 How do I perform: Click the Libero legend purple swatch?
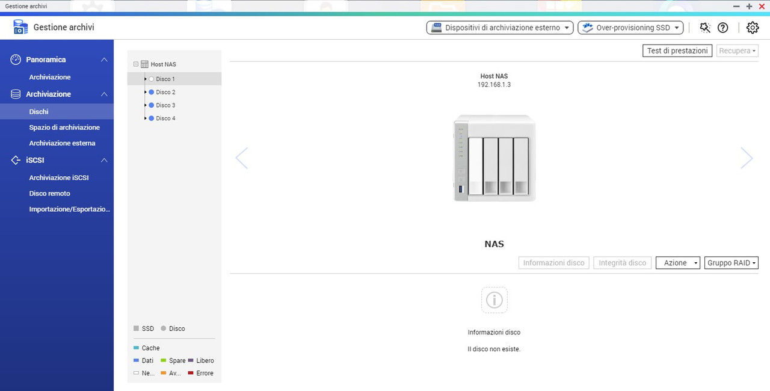191,361
